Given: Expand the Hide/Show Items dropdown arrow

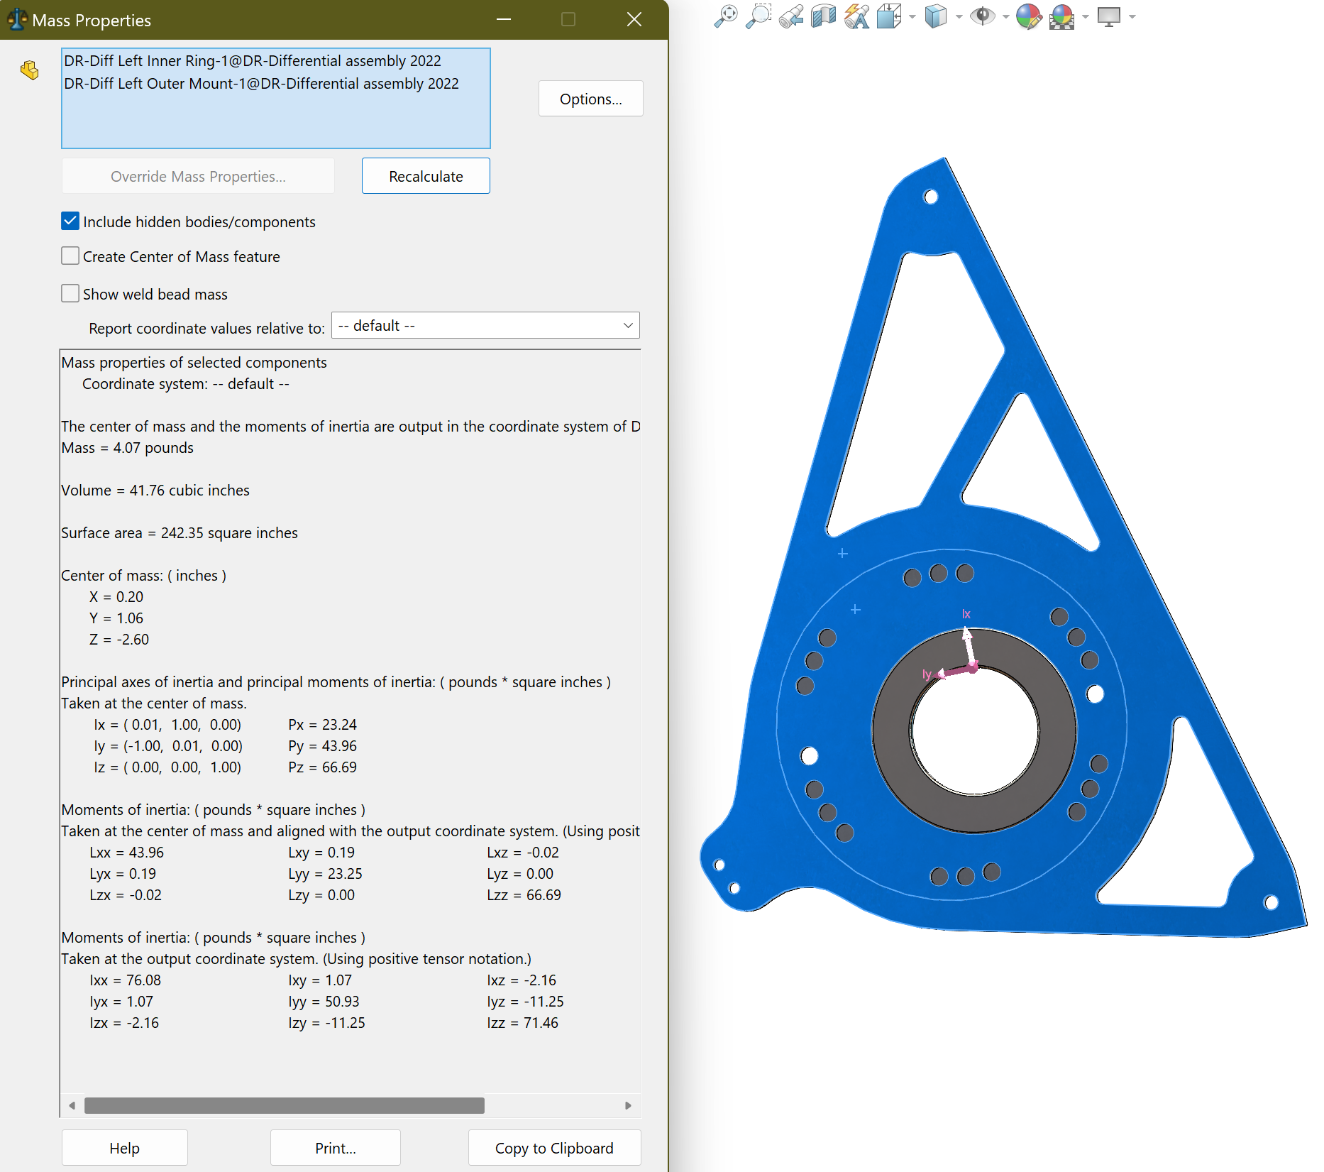Looking at the screenshot, I should [1006, 16].
